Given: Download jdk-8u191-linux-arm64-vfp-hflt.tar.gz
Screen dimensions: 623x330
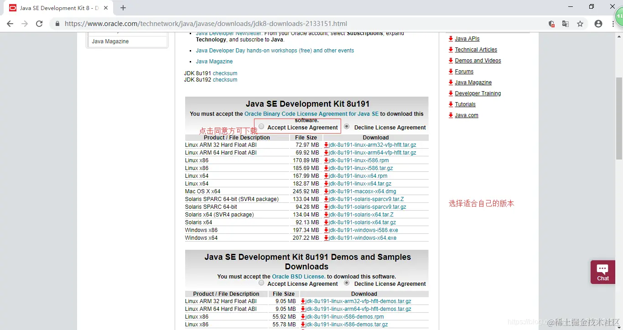Looking at the screenshot, I should [x=373, y=153].
